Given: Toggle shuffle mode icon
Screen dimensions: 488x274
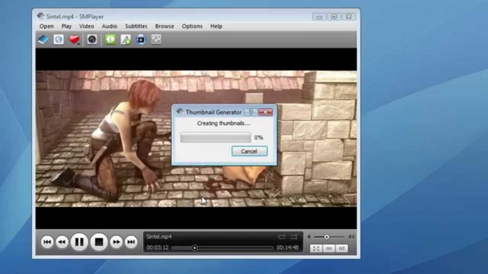Looking at the screenshot, I should 294,237.
